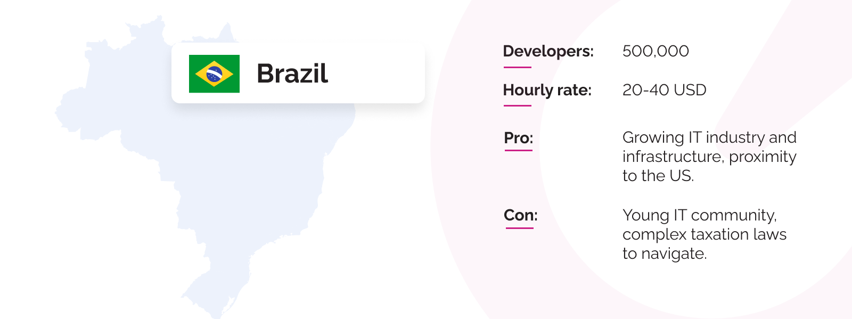Image resolution: width=852 pixels, height=319 pixels.
Task: Select the Brazil country title
Action: click(292, 73)
